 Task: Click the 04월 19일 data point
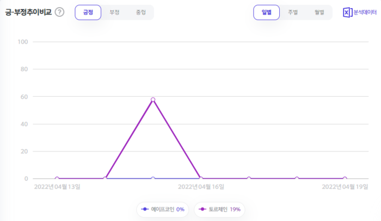(x=345, y=179)
